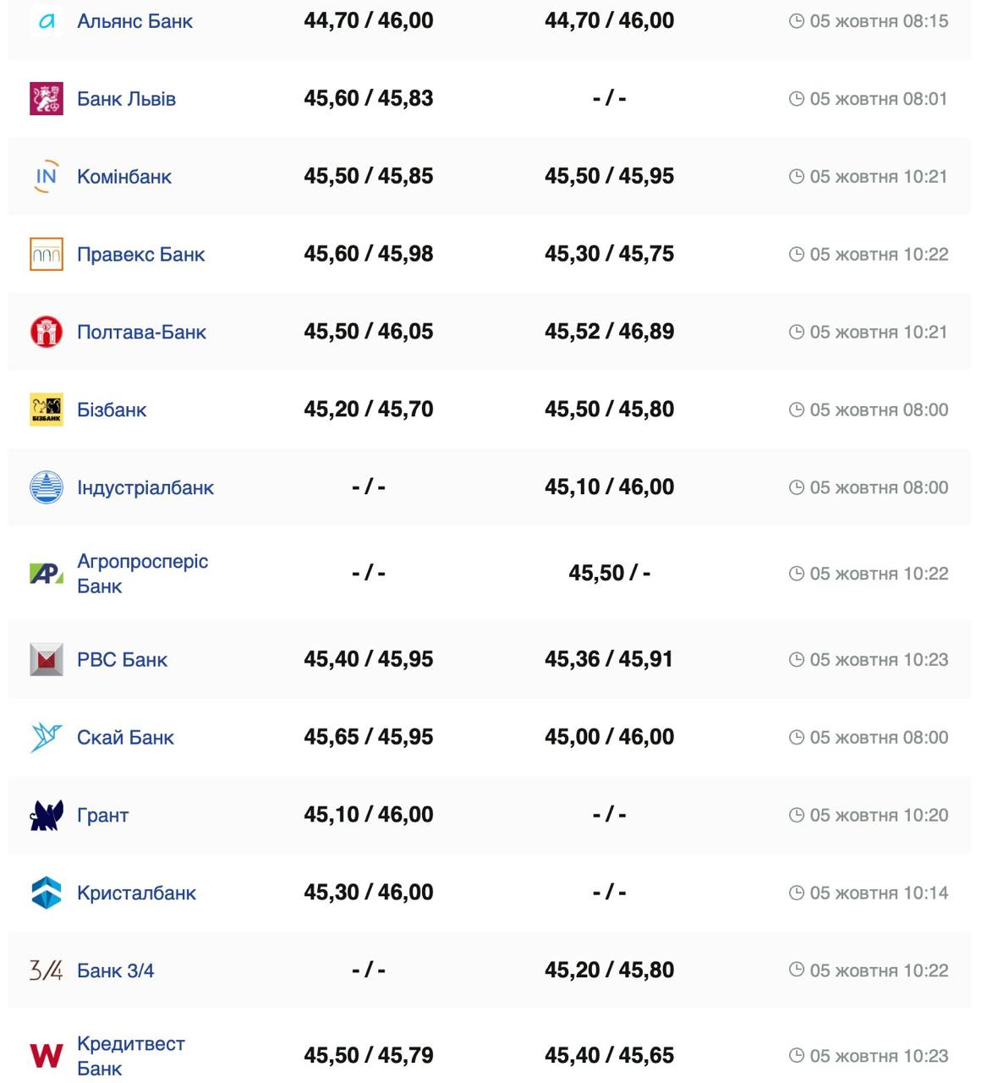This screenshot has height=1083, width=987.
Task: Click the Кристалбанк blue diamond logo
Action: tap(47, 893)
